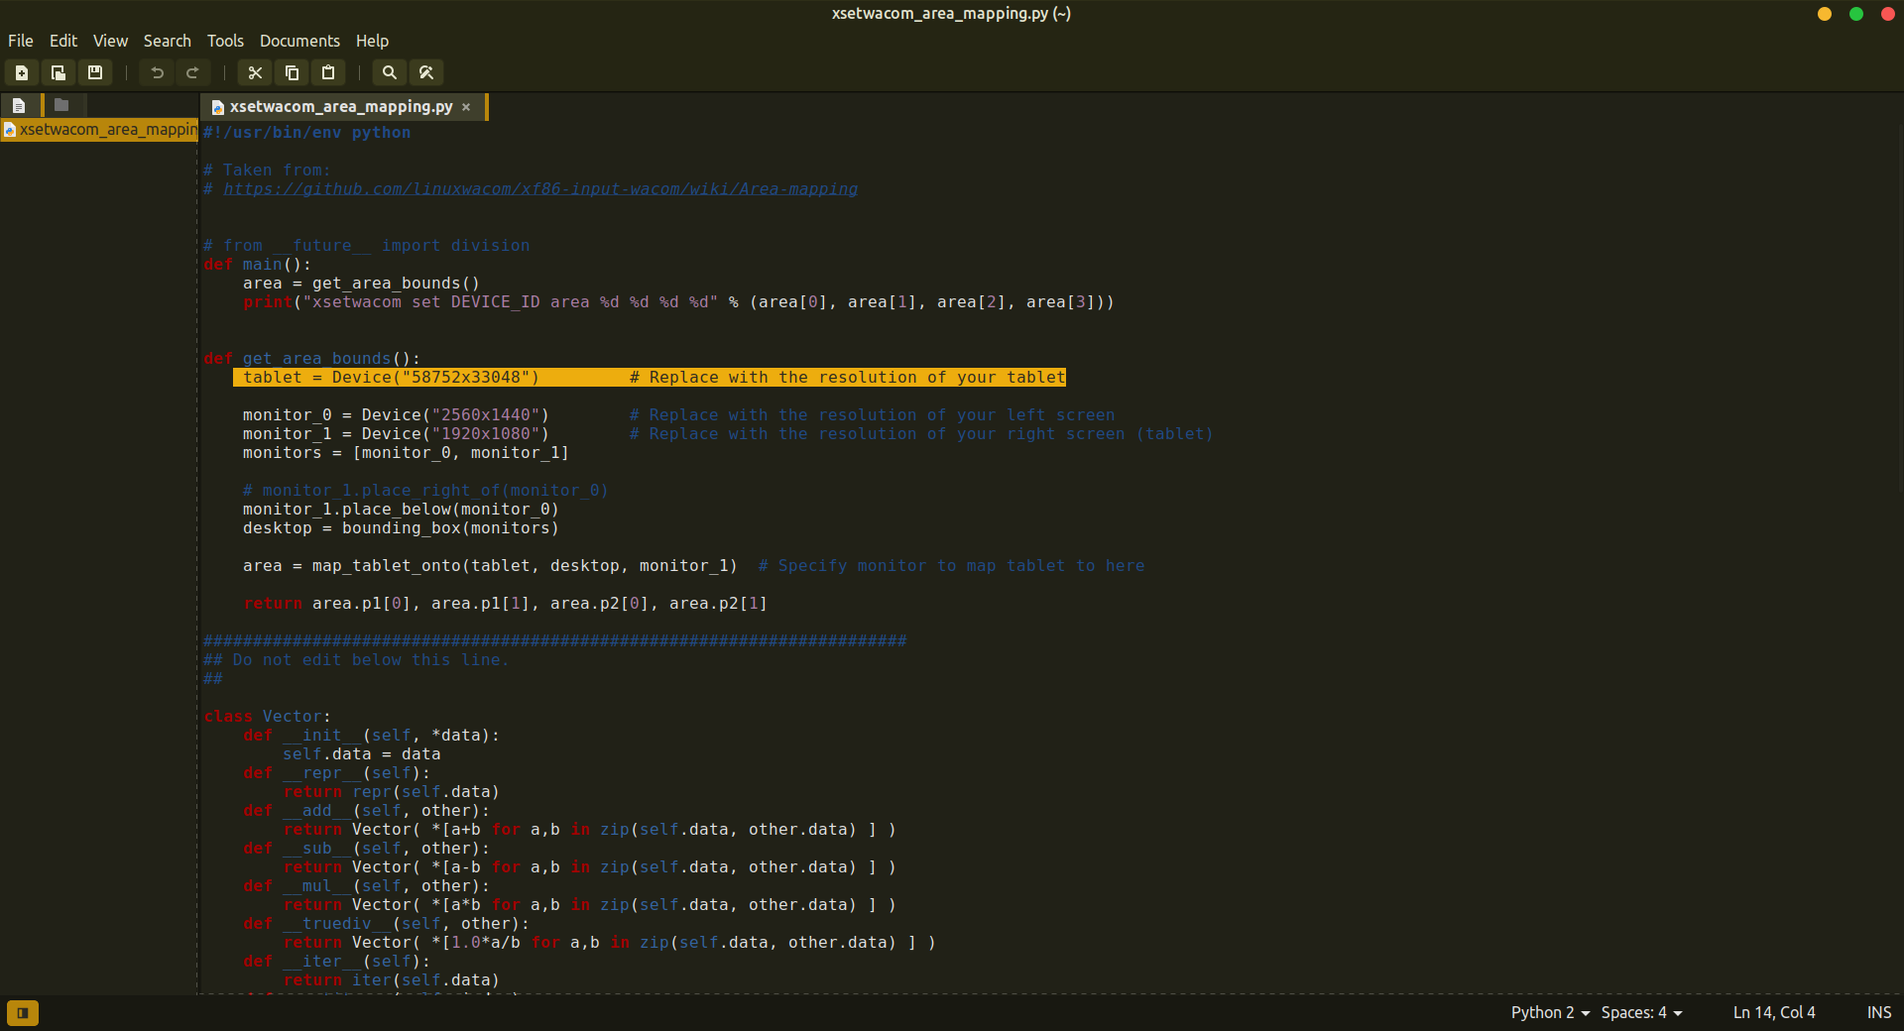Open Find and Replace tool icon
The height and width of the screenshot is (1031, 1904).
[x=426, y=72]
